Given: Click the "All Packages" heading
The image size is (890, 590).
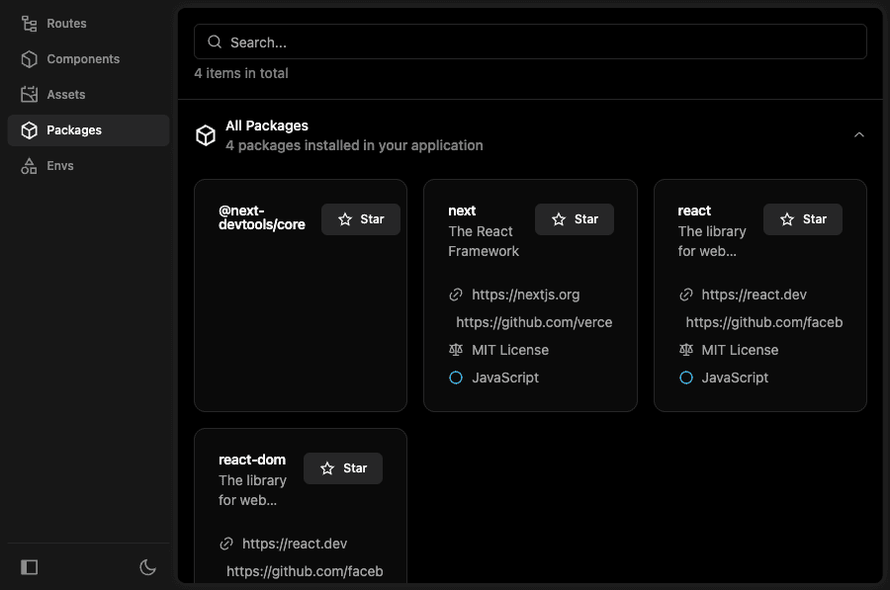Looking at the screenshot, I should coord(267,126).
